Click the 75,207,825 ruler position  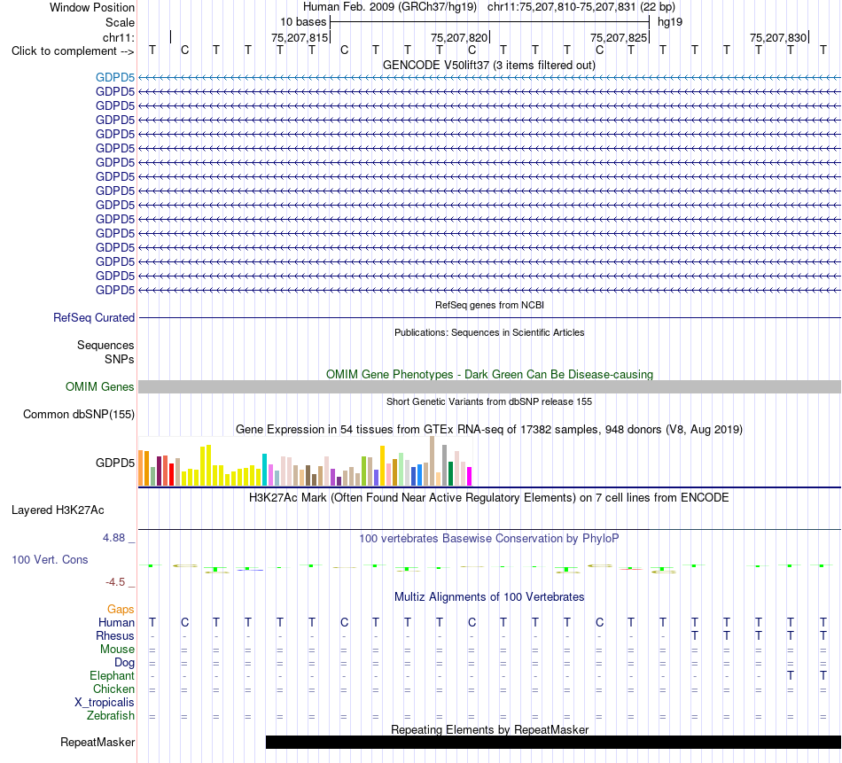click(x=618, y=37)
